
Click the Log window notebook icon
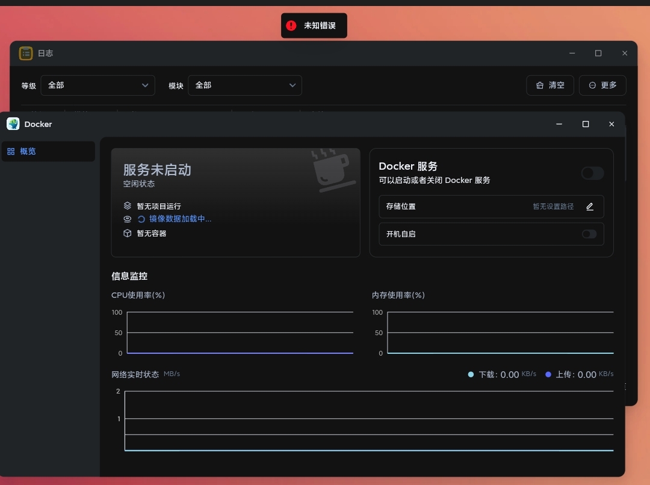[26, 53]
